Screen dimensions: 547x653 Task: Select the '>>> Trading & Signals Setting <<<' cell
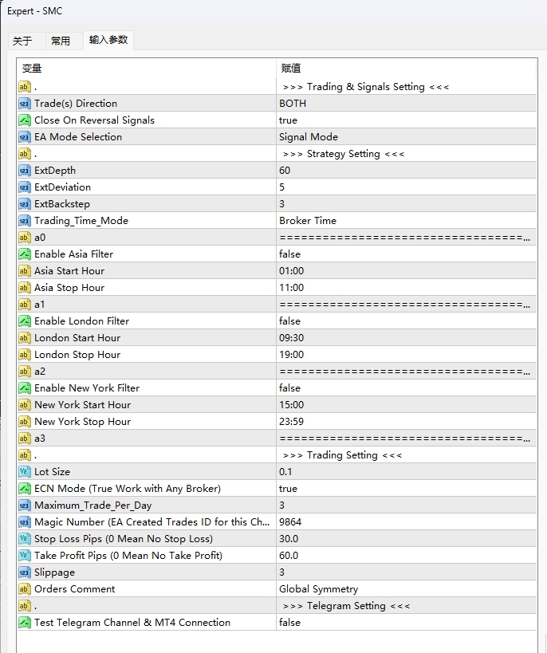pos(407,87)
